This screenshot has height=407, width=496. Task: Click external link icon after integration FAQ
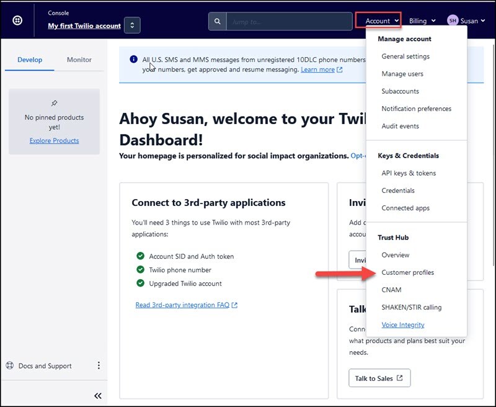click(x=234, y=305)
